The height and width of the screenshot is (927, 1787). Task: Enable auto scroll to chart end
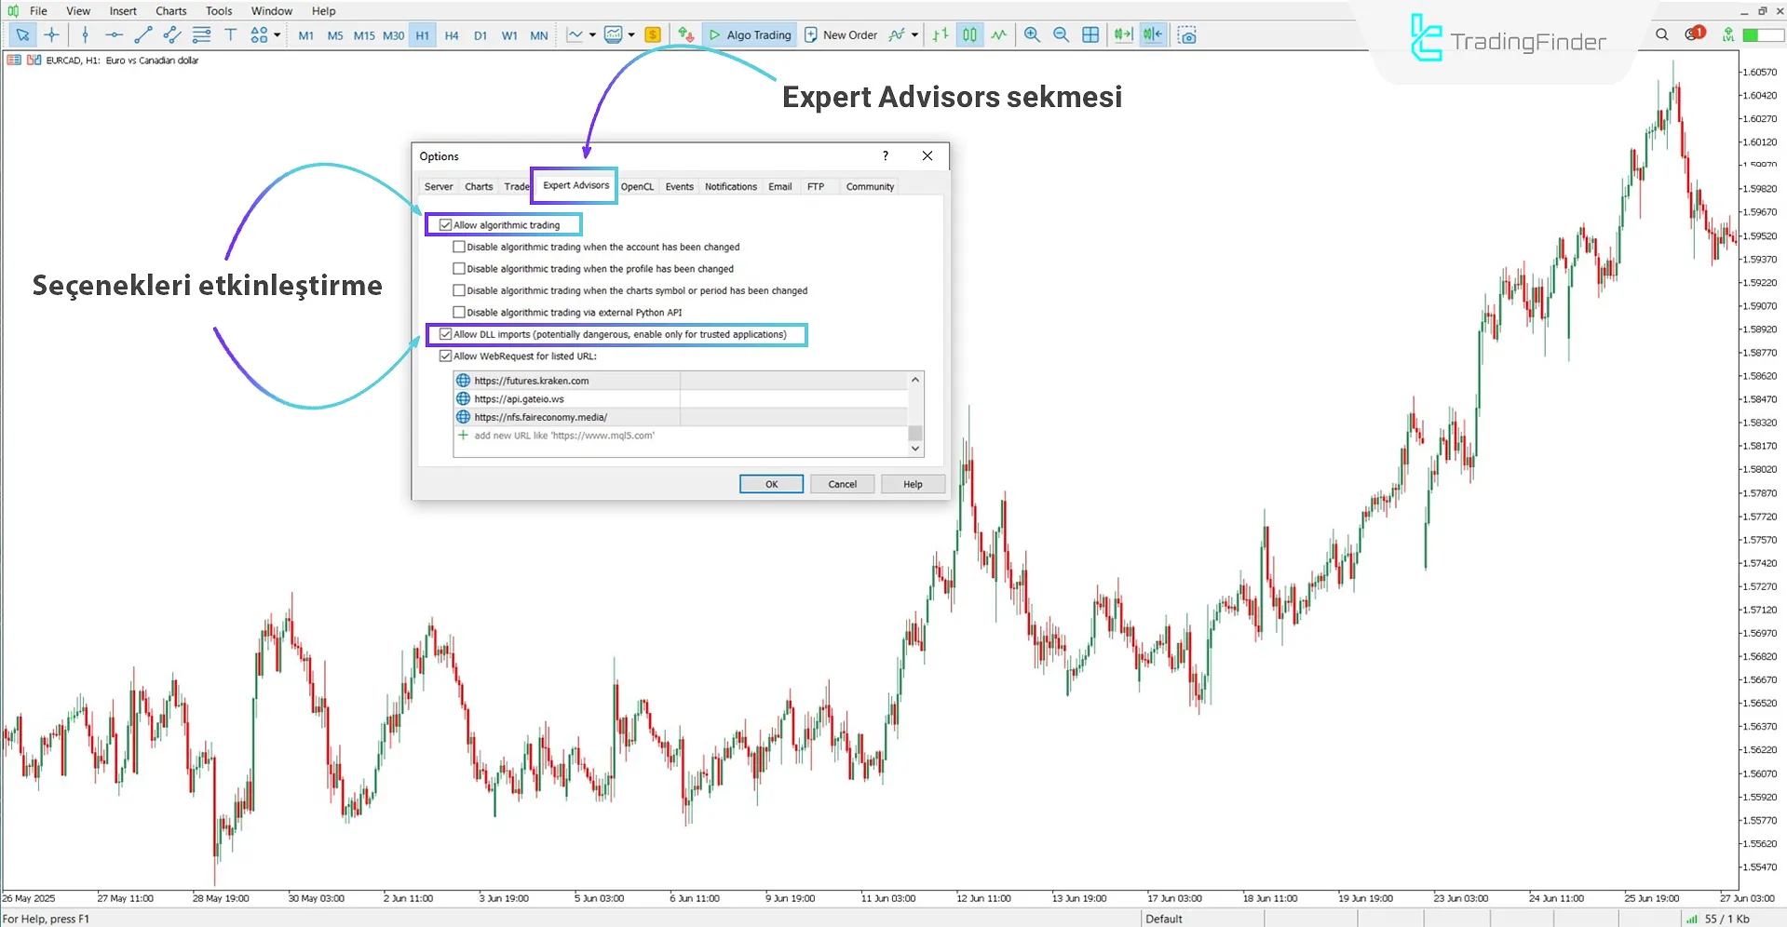(x=1122, y=34)
